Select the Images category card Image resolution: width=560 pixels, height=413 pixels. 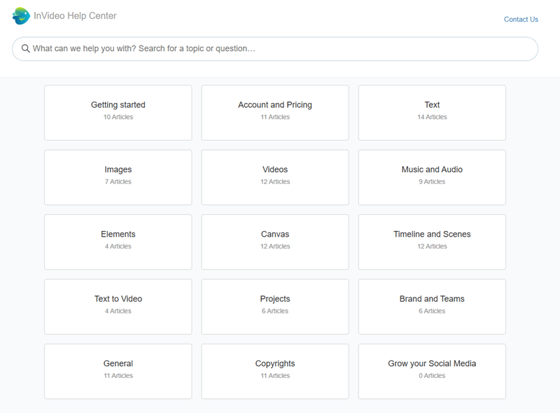[x=118, y=177]
